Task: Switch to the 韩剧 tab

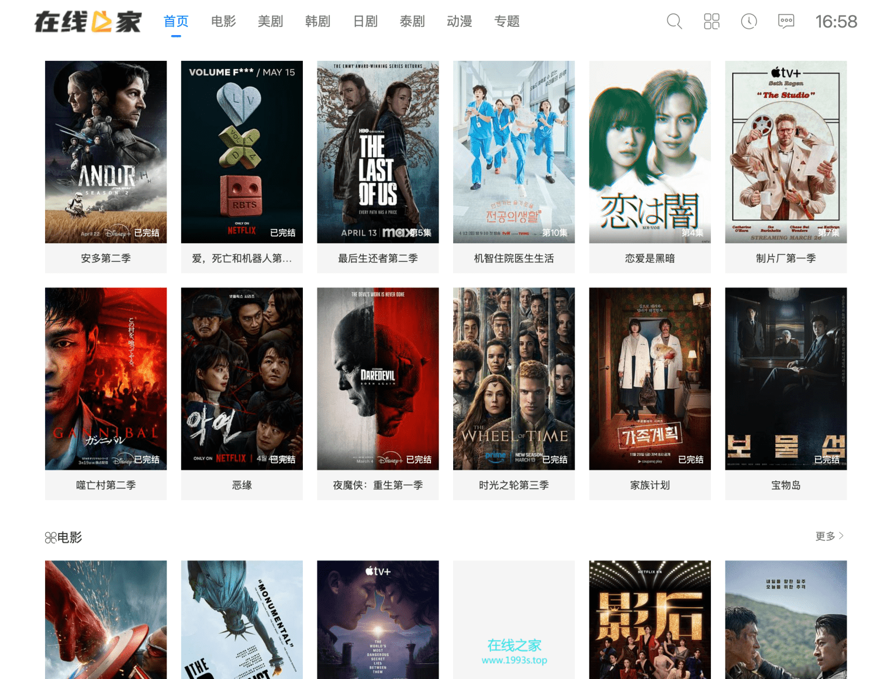Action: [317, 22]
